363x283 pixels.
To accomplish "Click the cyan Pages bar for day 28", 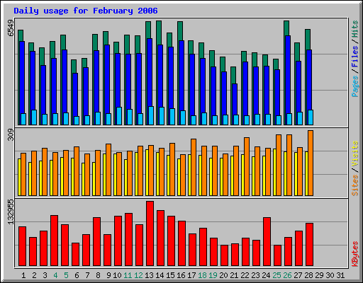I will 311,117.
